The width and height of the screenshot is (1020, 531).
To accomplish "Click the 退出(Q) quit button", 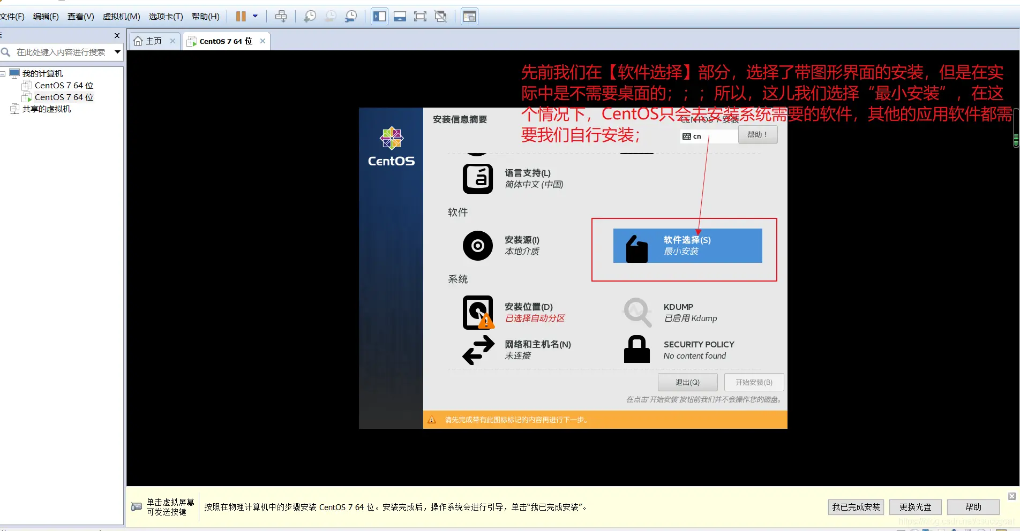I will click(x=687, y=382).
